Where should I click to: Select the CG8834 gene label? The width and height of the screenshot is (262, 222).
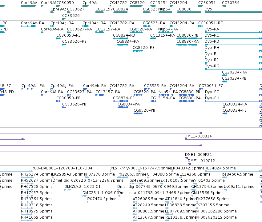[120, 9]
